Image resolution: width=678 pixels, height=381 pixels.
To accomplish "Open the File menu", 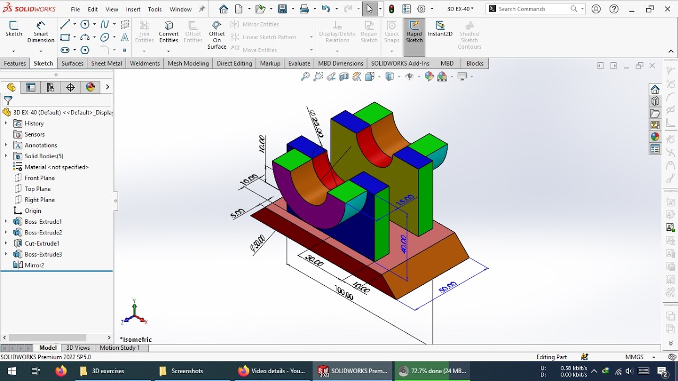I will tap(75, 9).
